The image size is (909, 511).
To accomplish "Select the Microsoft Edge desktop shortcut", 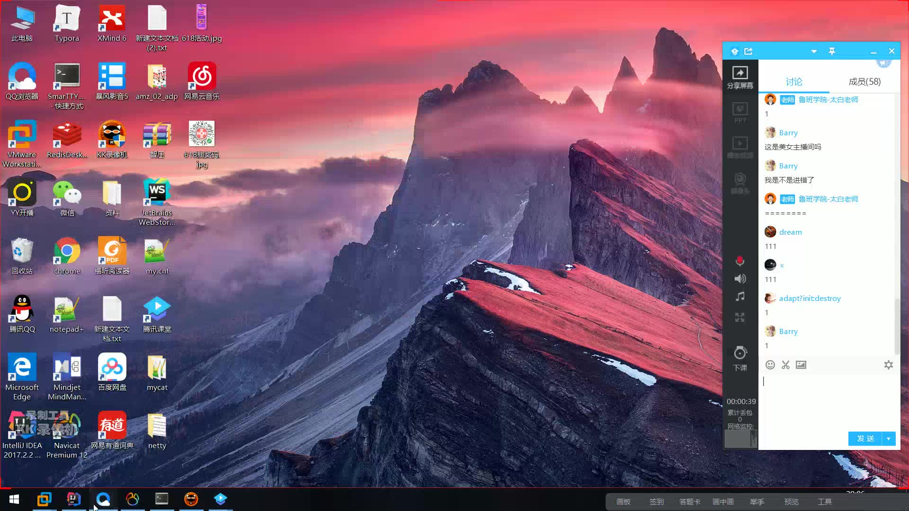I will [x=22, y=377].
